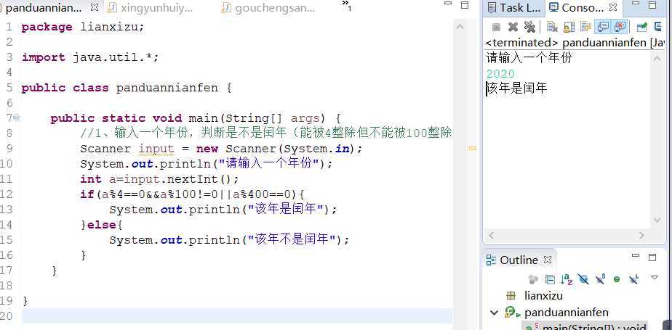Click the console prompt '请输入一个年份'
Screen dimensions: 672x330
[529, 58]
